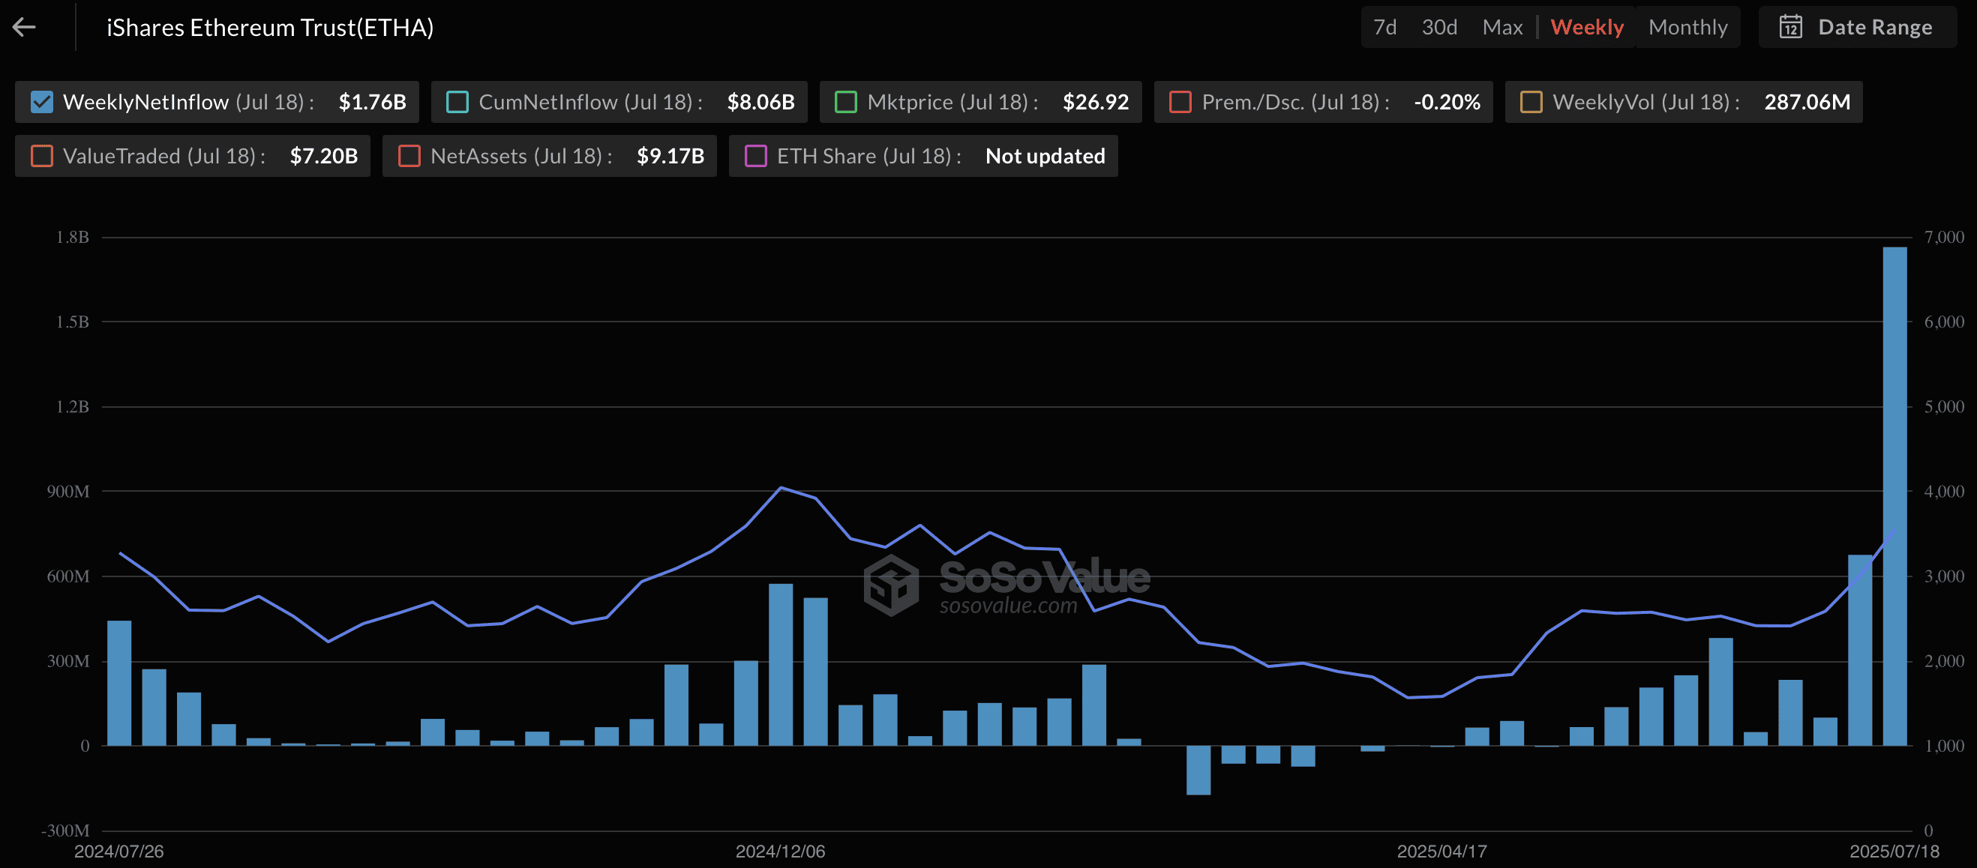Click the $9.17B net assets figure
This screenshot has width=1977, height=868.
coord(670,157)
